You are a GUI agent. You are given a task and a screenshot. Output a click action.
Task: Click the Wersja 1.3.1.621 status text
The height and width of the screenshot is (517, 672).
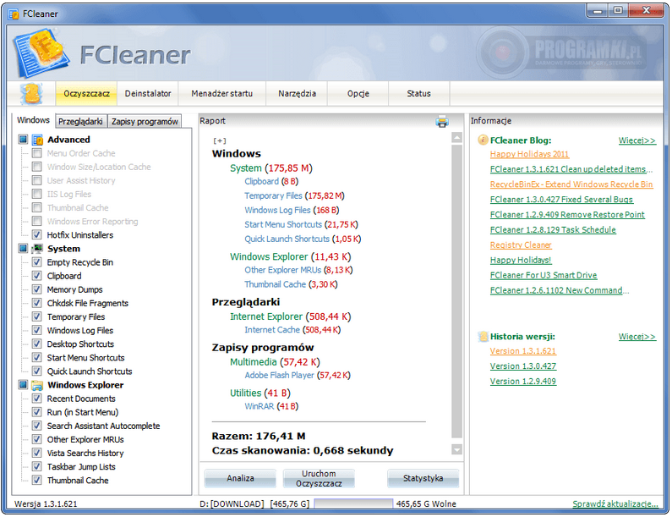point(46,504)
